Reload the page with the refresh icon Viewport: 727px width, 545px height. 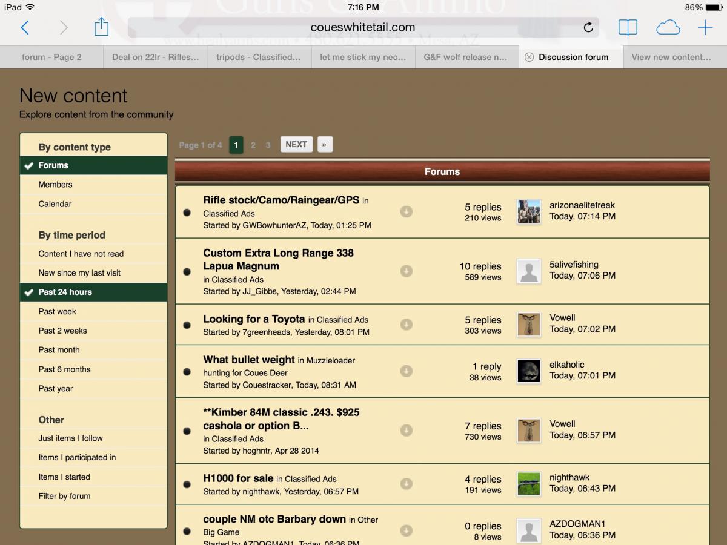pos(588,27)
